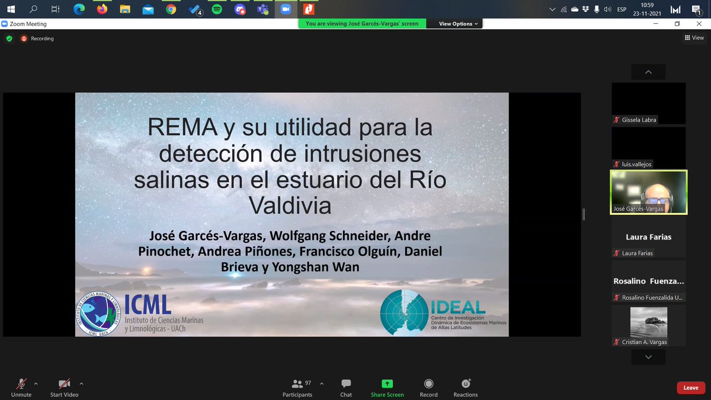Switch to Zoom app in taskbar
711x400 pixels.
286,9
